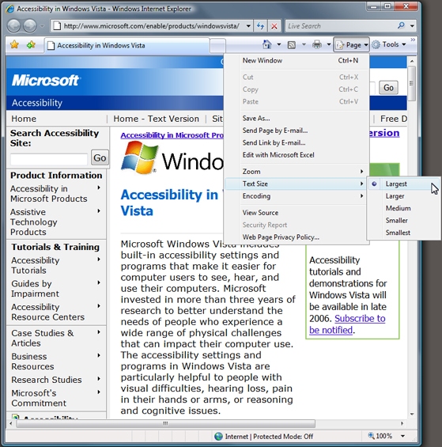The image size is (442, 447).
Task: Choose Send Page by E-mail
Action: tap(297, 131)
